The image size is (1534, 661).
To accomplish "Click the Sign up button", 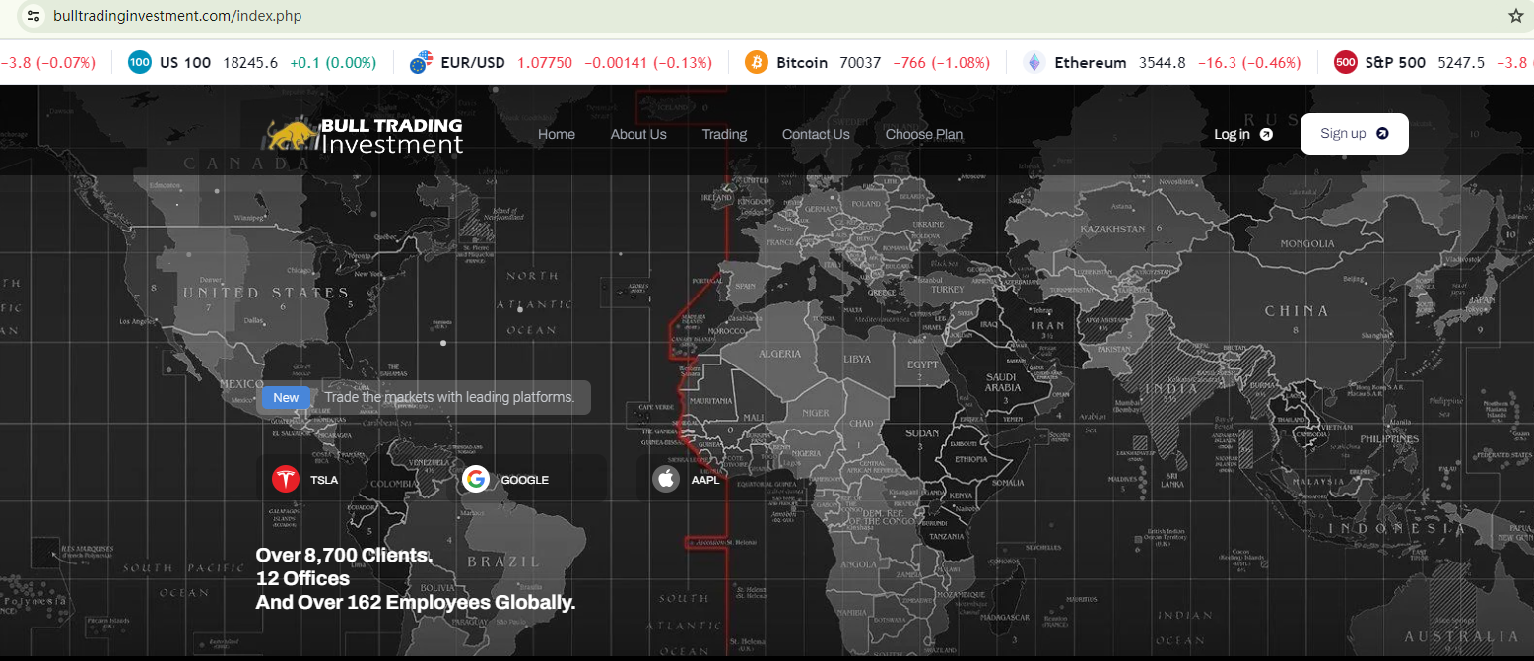I will 1355,134.
